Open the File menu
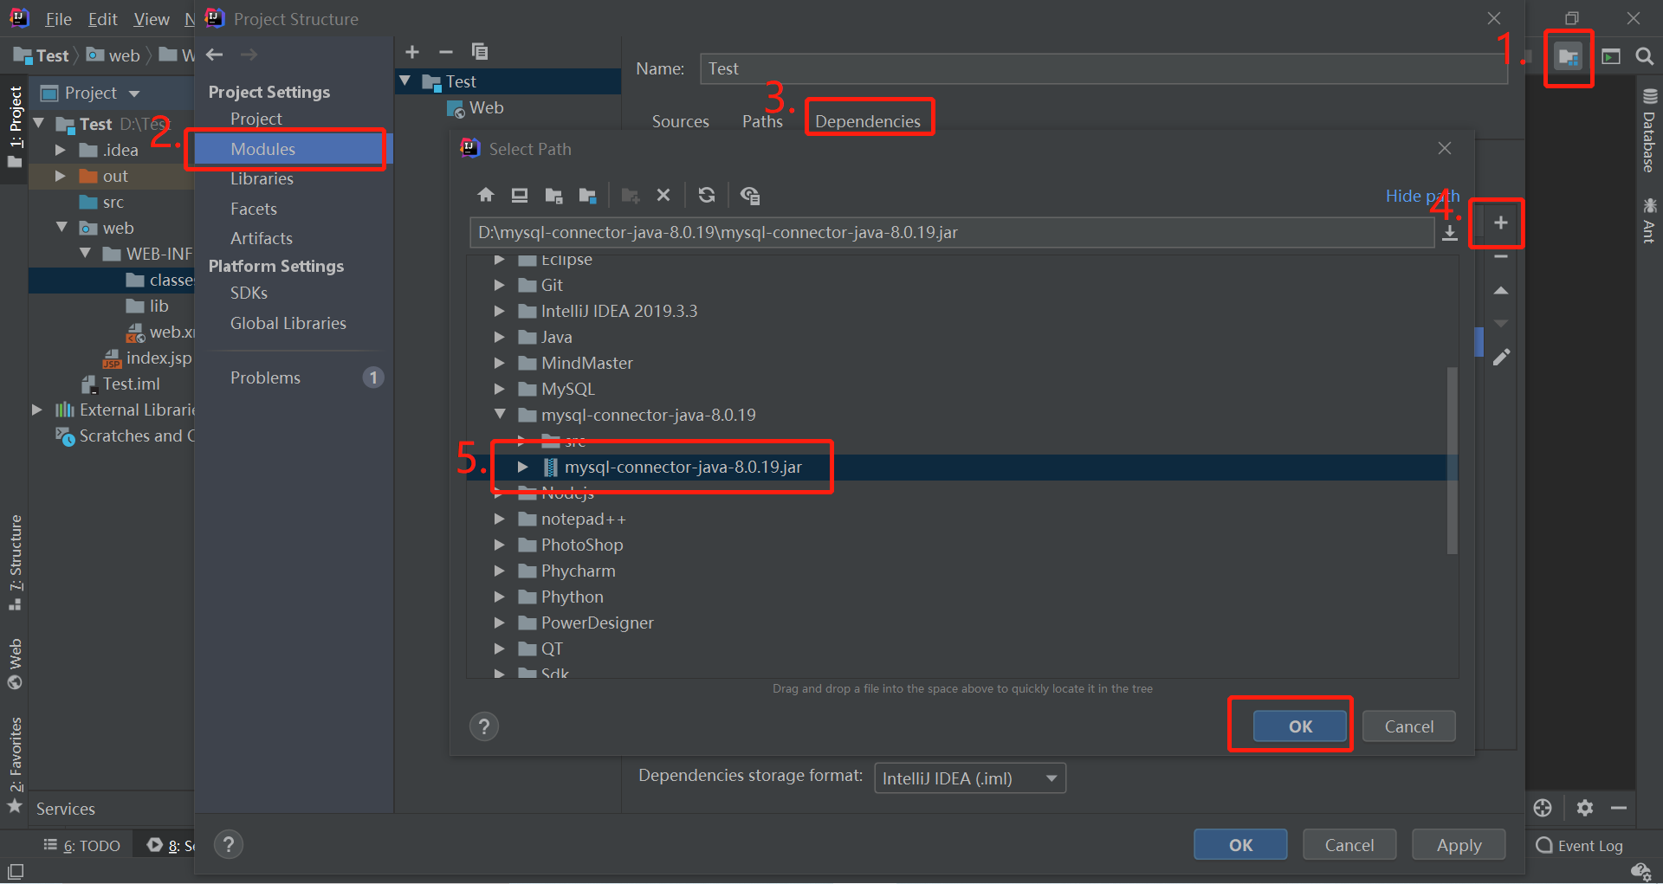 click(x=58, y=19)
